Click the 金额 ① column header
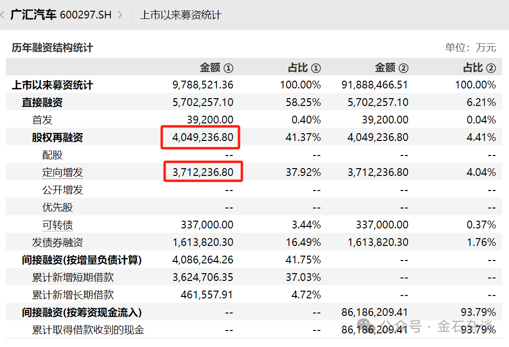 pos(217,68)
